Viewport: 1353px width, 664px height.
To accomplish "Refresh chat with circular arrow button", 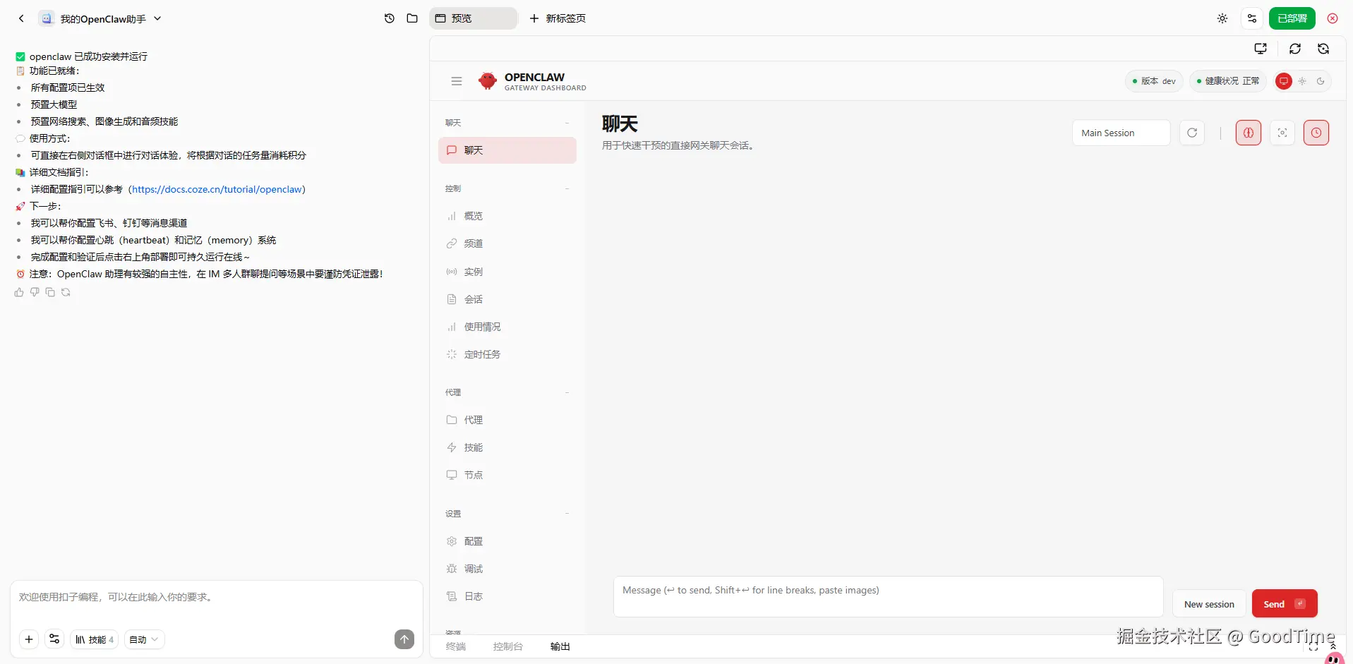I will coord(1192,133).
